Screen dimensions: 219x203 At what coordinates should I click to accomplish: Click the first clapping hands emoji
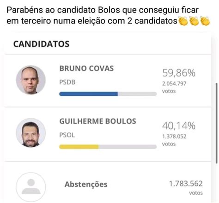183,21
